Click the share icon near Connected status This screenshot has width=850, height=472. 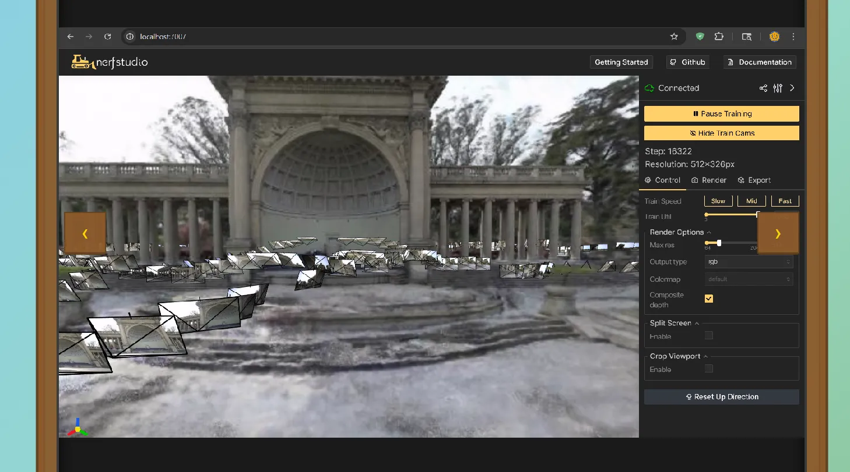click(763, 88)
